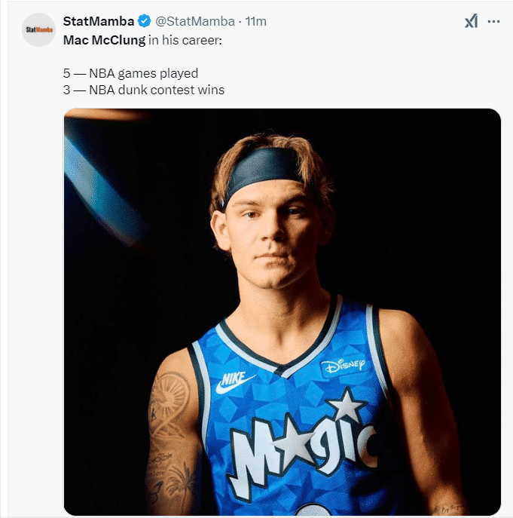Click the StatMamba display name
513x518 pixels.
pyautogui.click(x=99, y=22)
